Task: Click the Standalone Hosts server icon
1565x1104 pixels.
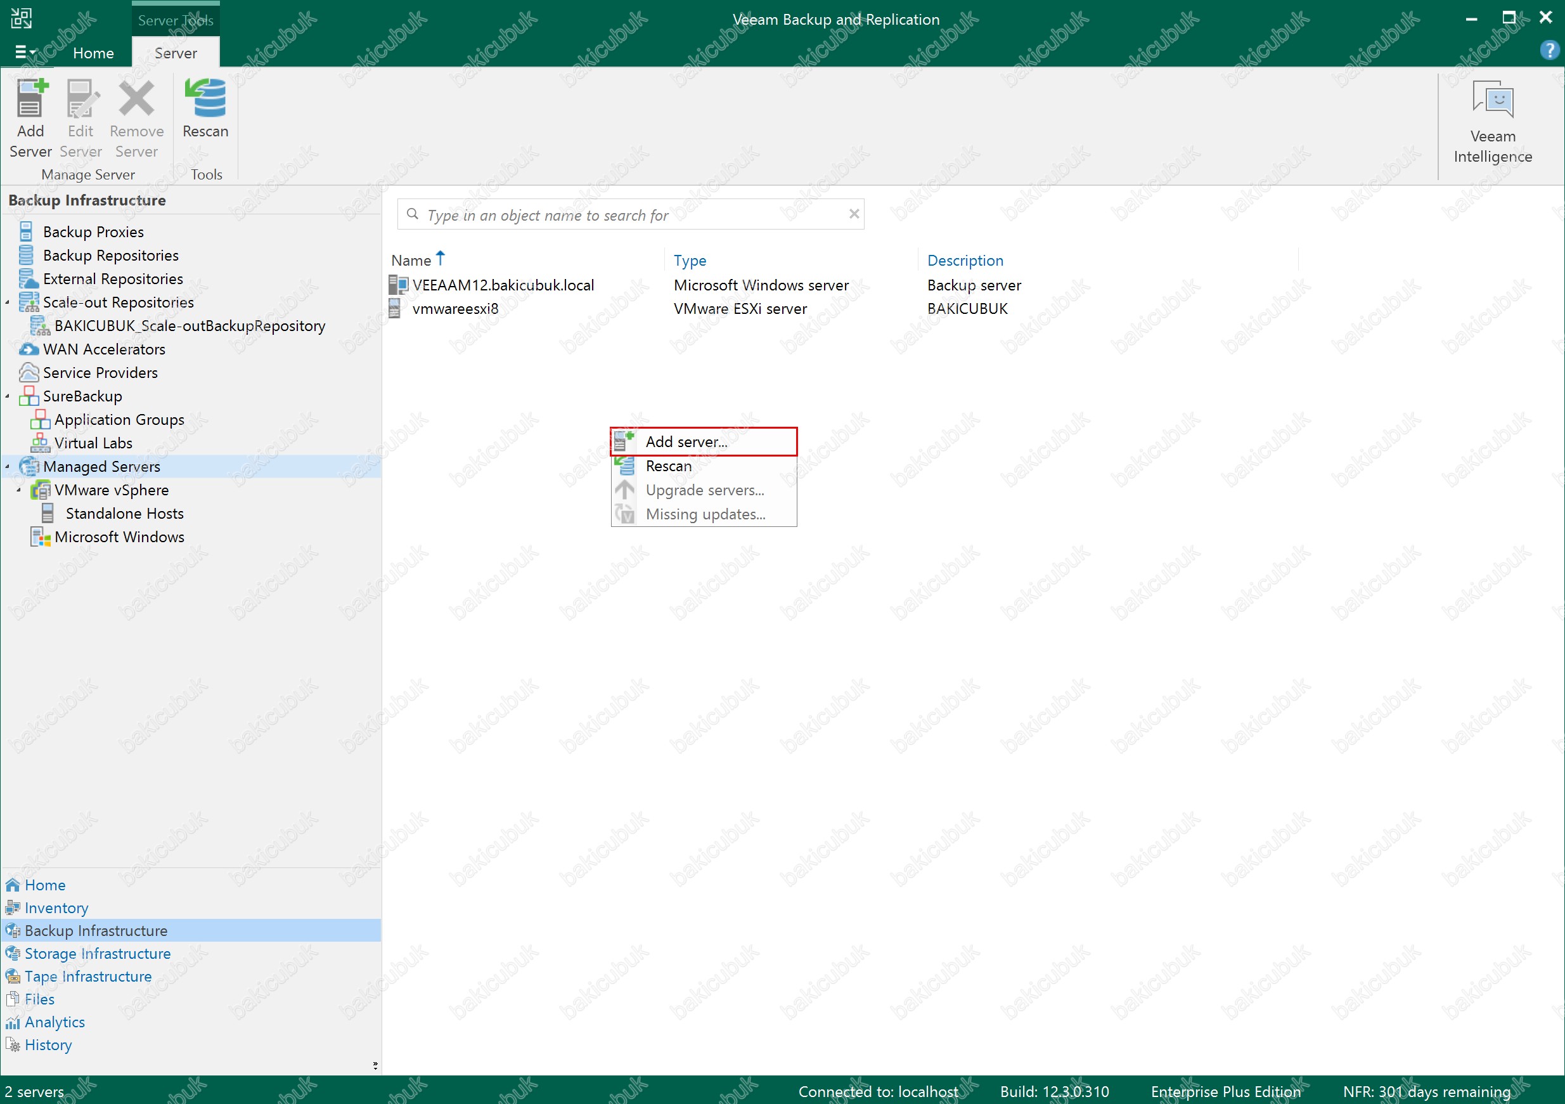Action: click(48, 514)
